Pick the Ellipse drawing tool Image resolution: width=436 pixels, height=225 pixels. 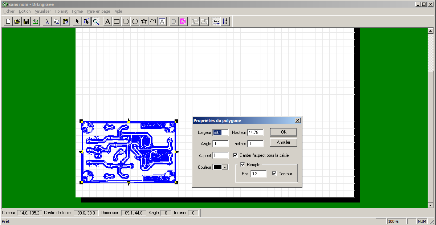point(135,21)
